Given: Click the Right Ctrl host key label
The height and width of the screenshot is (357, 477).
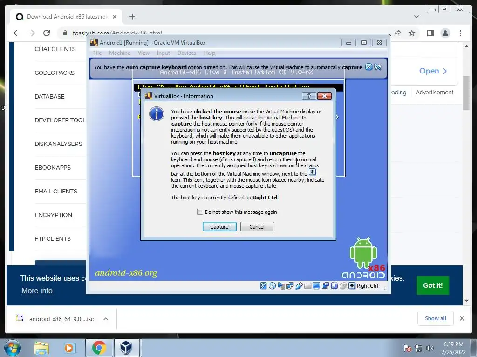Looking at the screenshot, I should pos(367,286).
